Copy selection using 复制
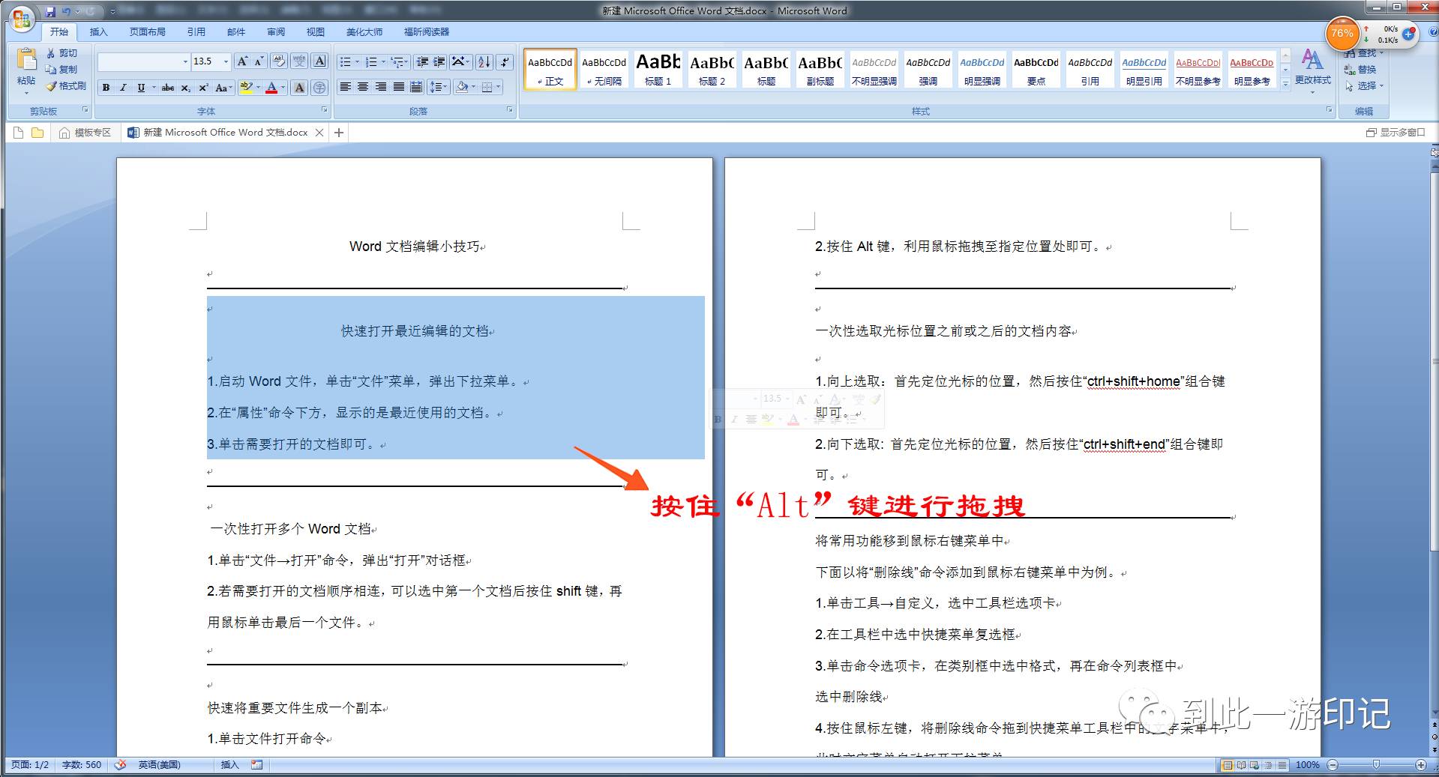1439x777 pixels. [61, 70]
